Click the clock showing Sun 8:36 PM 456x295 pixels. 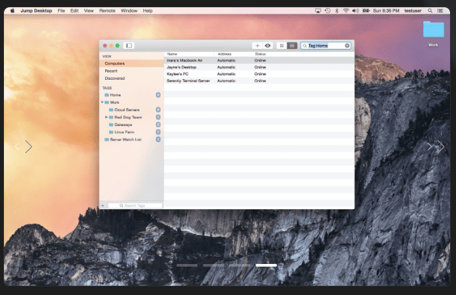(x=386, y=11)
